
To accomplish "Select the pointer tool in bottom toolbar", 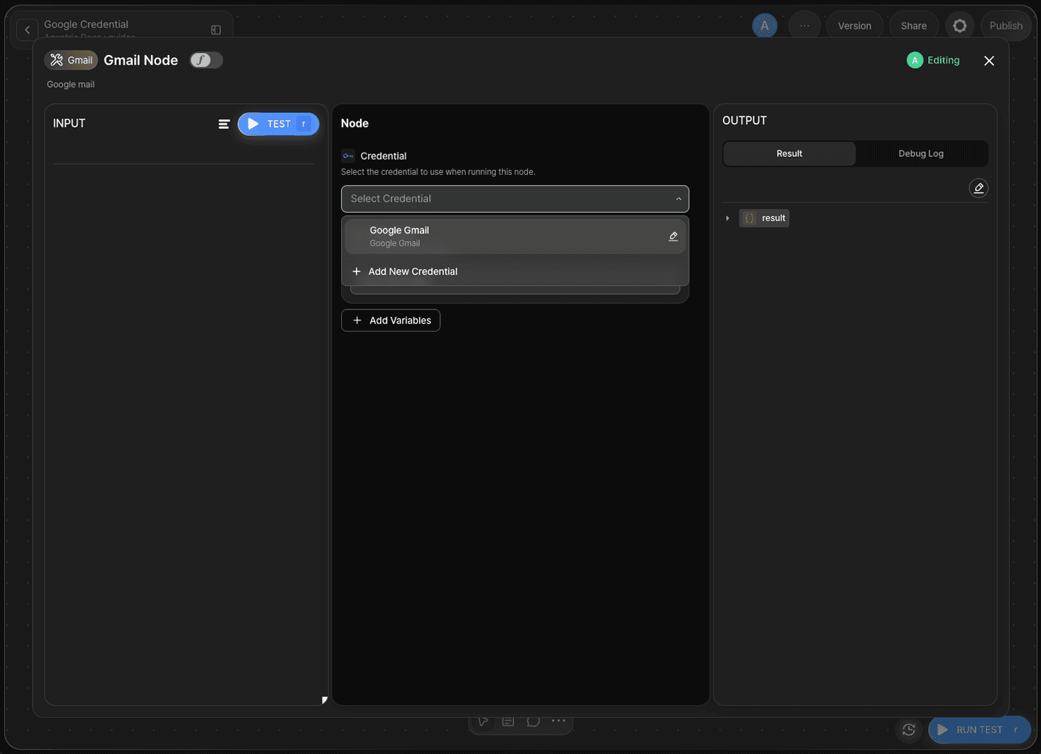I will coord(483,721).
